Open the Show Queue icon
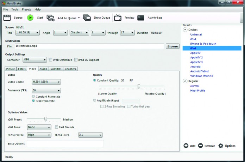The image size is (245, 162). pos(87,18)
